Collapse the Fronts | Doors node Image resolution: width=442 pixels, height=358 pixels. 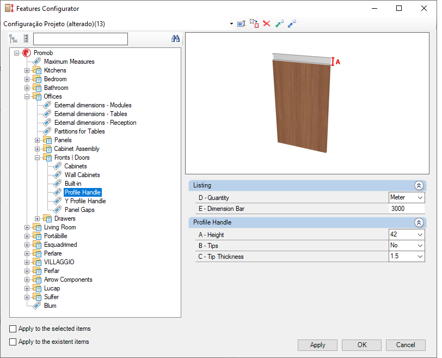[37, 157]
